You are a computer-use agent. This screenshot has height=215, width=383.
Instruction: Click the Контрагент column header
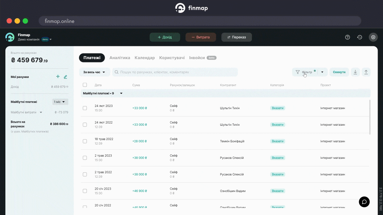(228, 85)
